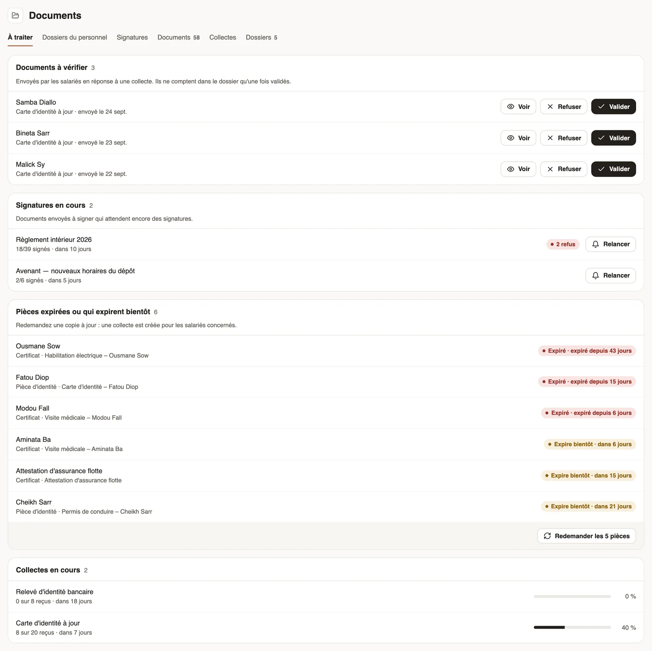Refuse Malick Sy's document
Screen dimensions: 652x651
pyautogui.click(x=564, y=169)
